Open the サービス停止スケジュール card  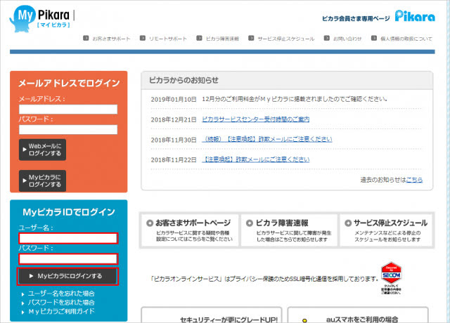pyautogui.click(x=386, y=230)
